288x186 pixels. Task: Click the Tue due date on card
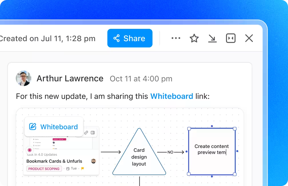click(x=71, y=168)
